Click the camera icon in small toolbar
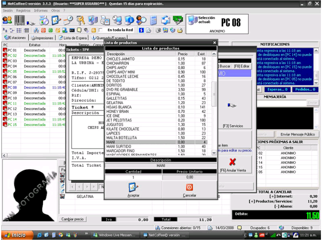The image size is (323, 241). 158,30
